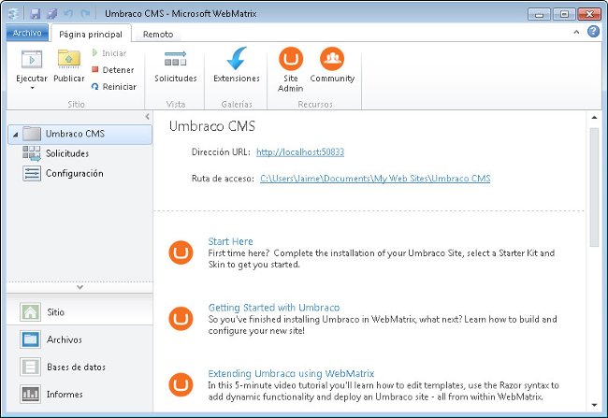This screenshot has width=608, height=418.
Task: Open Umbraco Site Admin icon
Action: pos(290,59)
